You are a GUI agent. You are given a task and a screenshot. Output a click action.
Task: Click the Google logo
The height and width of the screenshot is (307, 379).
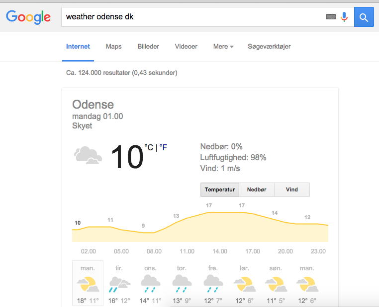tap(28, 17)
